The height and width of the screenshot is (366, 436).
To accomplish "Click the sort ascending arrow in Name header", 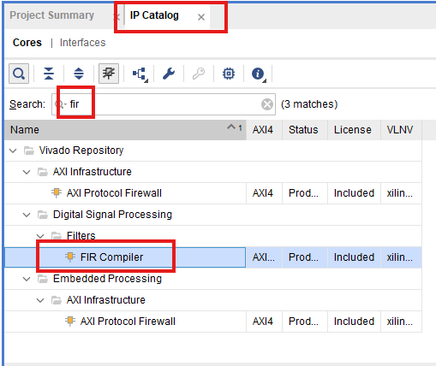I will coord(231,127).
